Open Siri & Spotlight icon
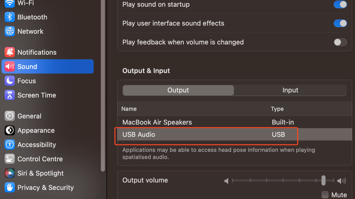The width and height of the screenshot is (355, 199). (10, 173)
